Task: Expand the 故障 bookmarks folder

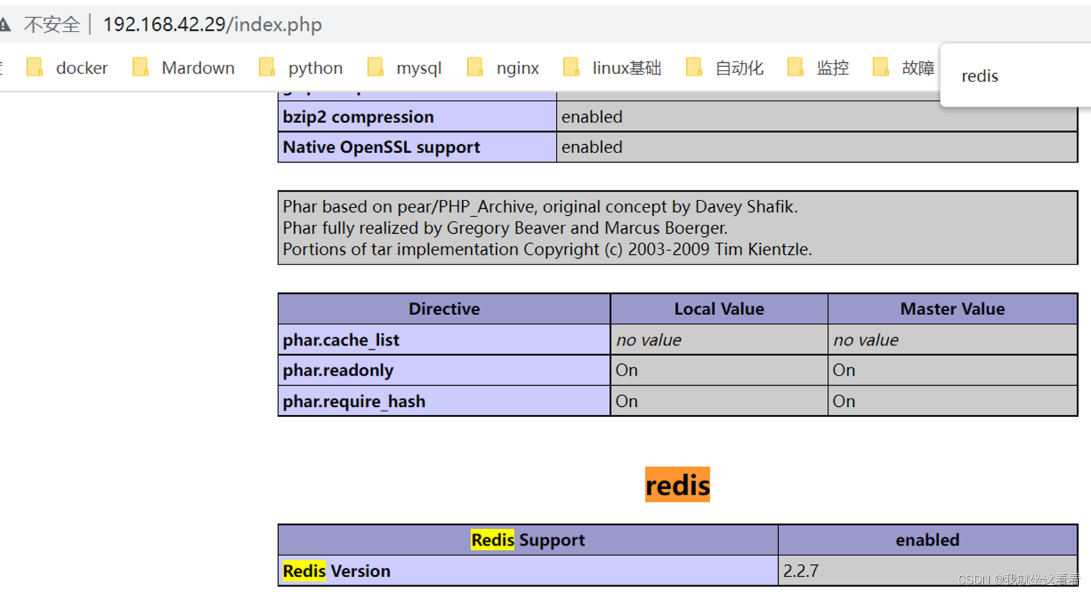Action: [918, 67]
